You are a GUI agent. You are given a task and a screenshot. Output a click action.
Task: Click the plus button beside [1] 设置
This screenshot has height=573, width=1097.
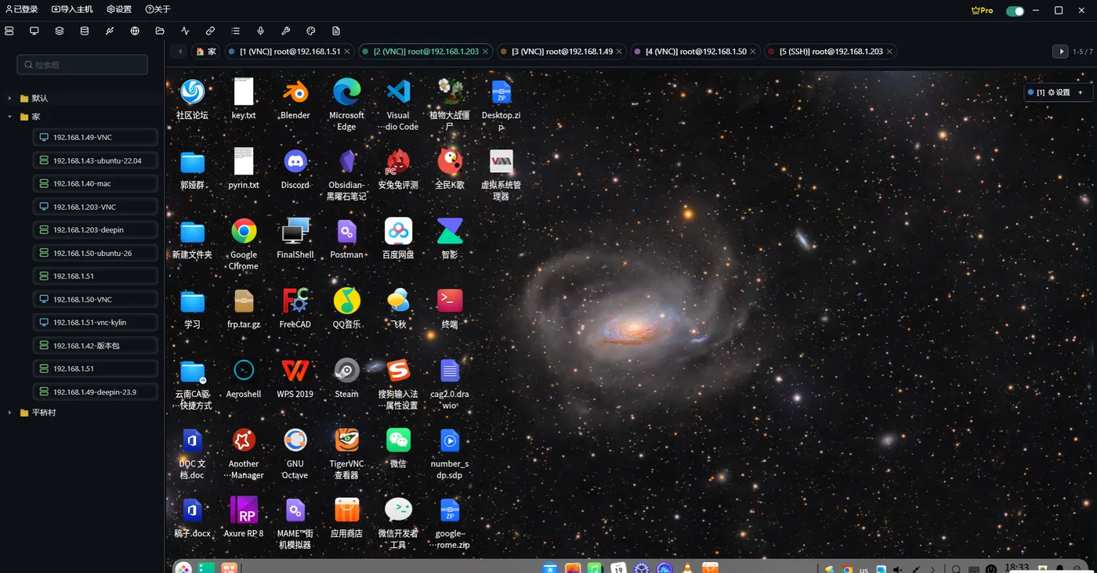click(x=1081, y=92)
